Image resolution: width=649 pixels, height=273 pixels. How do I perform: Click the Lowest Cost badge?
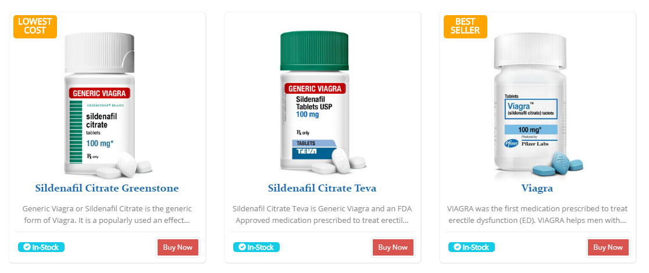(x=35, y=26)
